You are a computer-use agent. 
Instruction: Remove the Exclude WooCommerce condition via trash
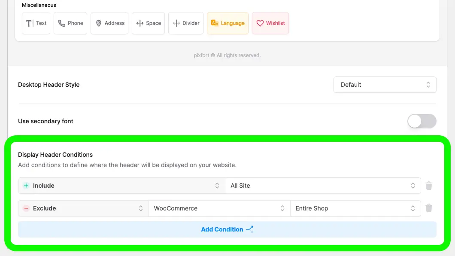(x=428, y=208)
